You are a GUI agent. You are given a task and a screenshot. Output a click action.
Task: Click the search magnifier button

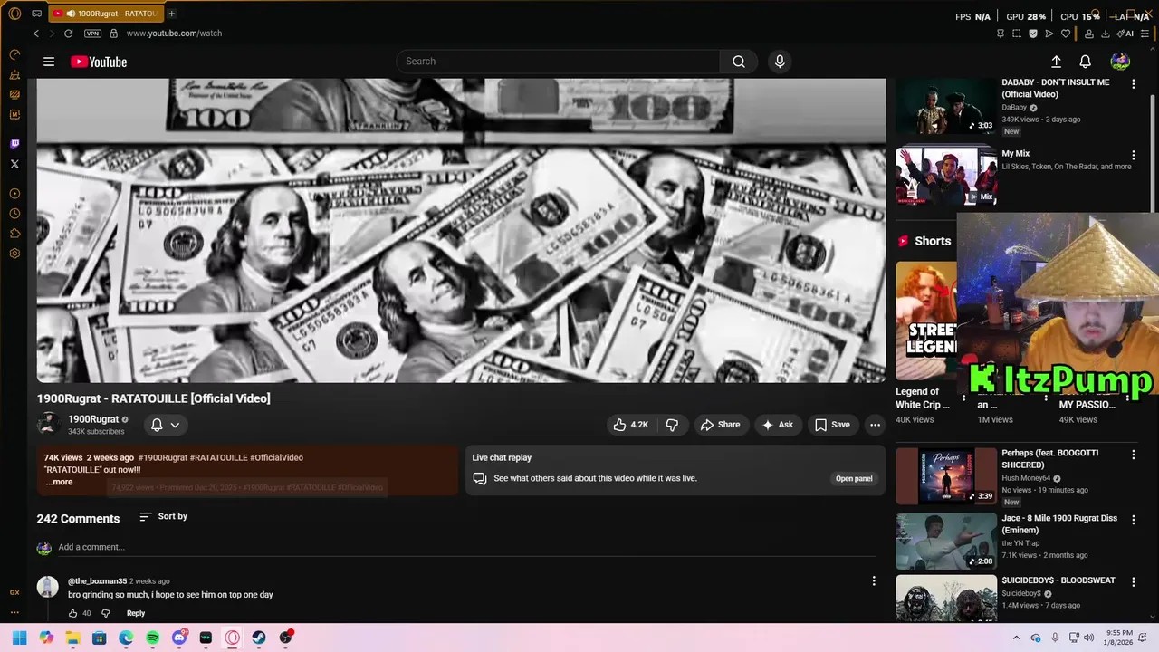(x=739, y=62)
